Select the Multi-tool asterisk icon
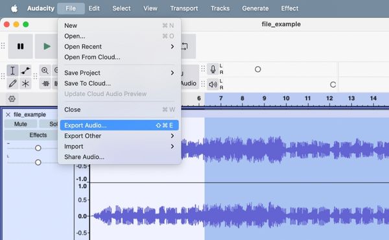Screen dimensions: 389x240 click(25, 84)
